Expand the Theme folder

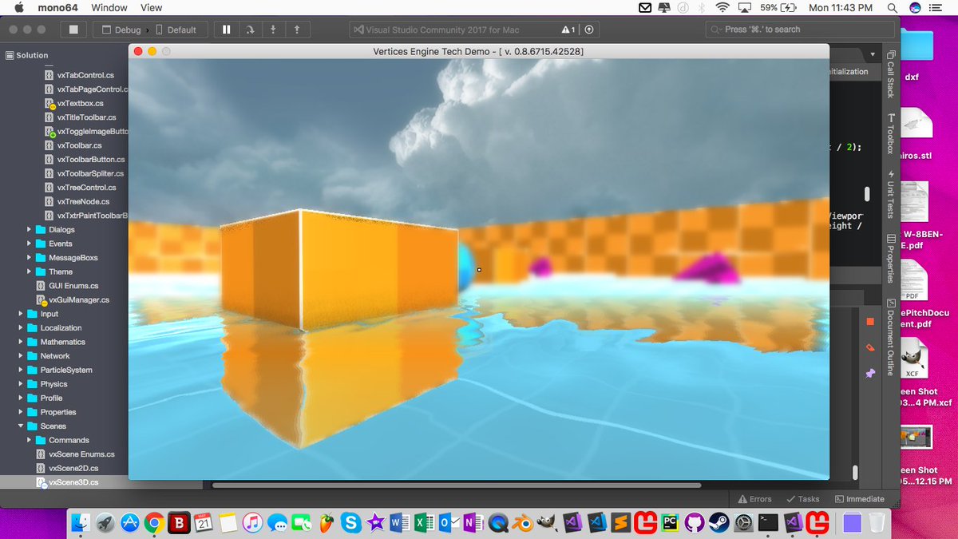pos(30,271)
